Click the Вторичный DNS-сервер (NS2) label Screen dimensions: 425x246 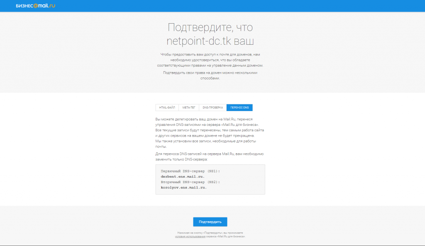pyautogui.click(x=190, y=182)
